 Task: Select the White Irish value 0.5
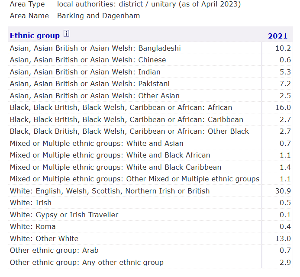(285, 203)
